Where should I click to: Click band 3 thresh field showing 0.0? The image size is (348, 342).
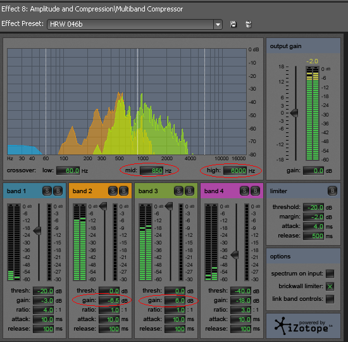point(175,291)
